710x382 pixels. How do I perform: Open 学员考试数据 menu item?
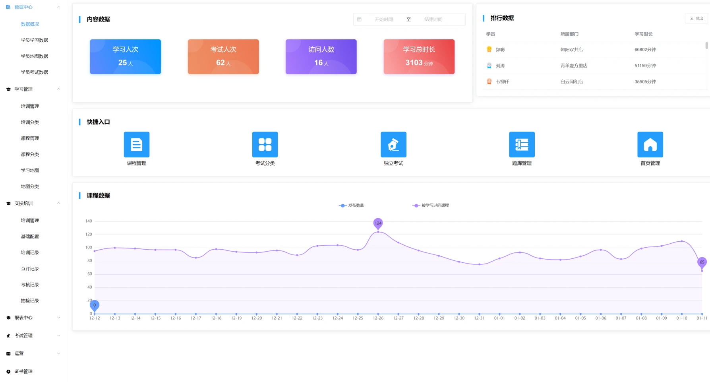pos(34,72)
